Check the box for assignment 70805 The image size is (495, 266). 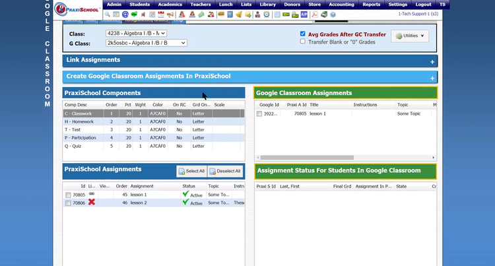tap(68, 195)
